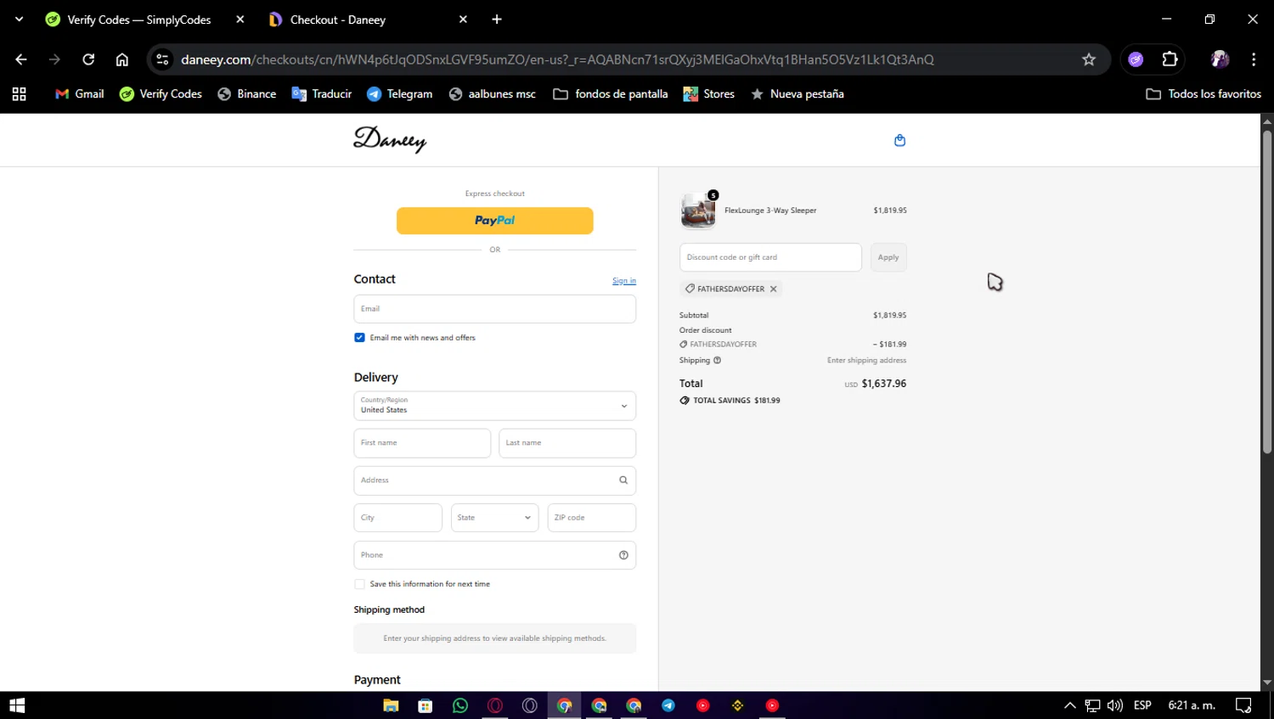Click the browser address bar URL
Image resolution: width=1274 pixels, height=719 pixels.
[x=557, y=59]
